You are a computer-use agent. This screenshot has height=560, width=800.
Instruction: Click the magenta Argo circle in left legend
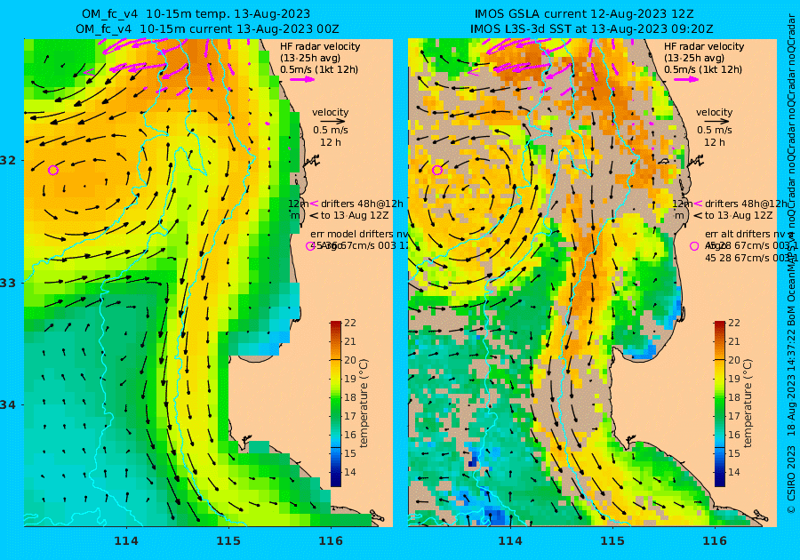click(309, 246)
